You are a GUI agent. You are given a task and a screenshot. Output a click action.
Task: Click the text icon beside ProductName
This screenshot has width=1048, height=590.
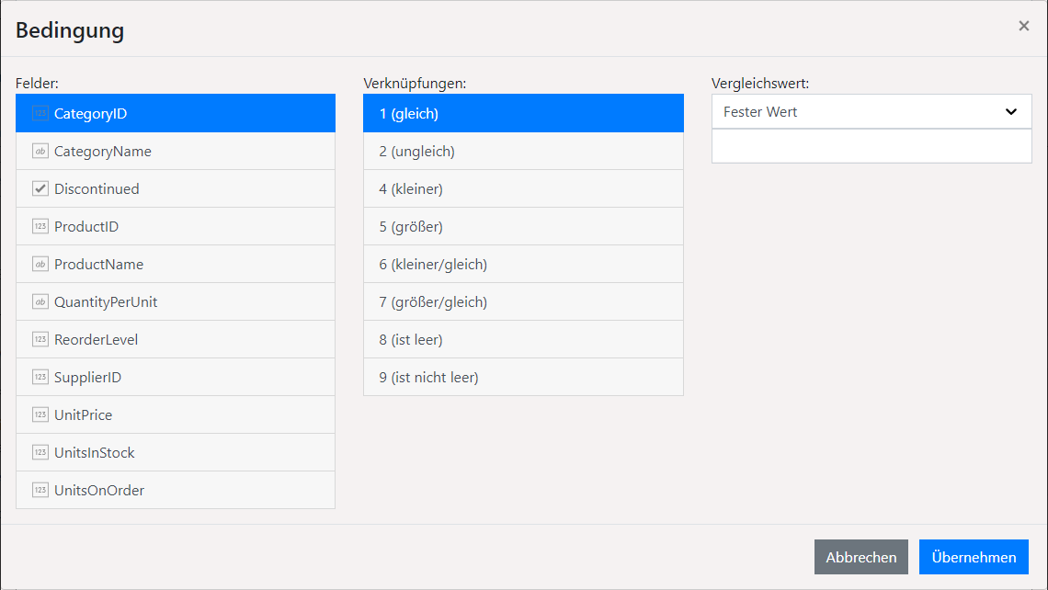click(40, 265)
